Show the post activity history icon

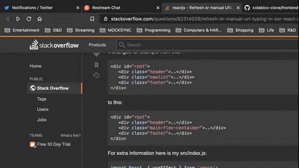(x=97, y=75)
